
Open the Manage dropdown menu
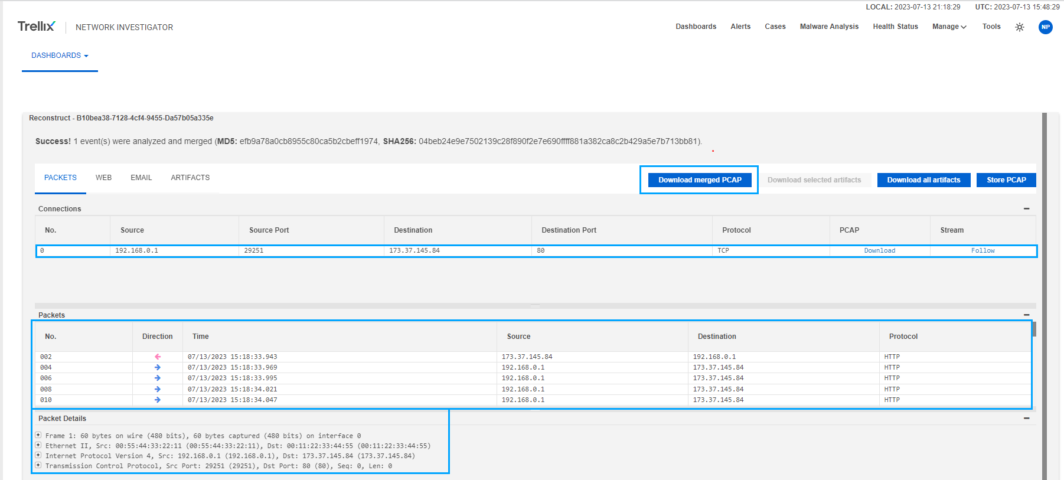(949, 27)
